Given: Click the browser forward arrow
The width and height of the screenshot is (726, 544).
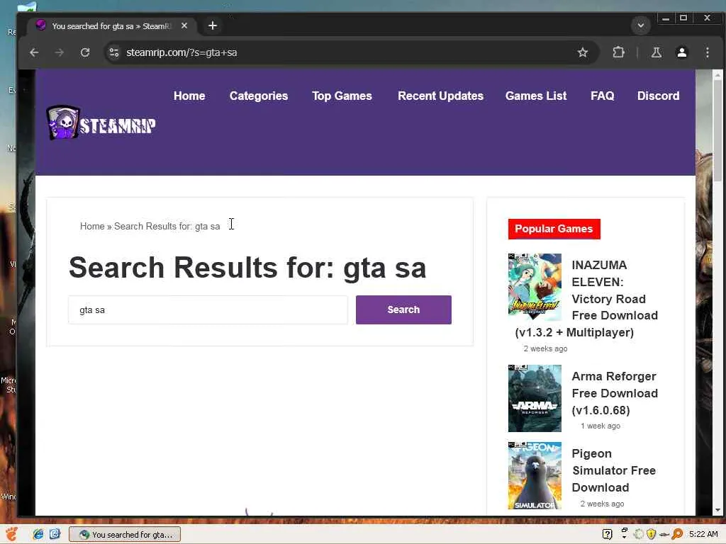Looking at the screenshot, I should 60,52.
